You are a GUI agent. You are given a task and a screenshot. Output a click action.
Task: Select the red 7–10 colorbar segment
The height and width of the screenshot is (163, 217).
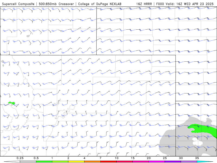click(108, 162)
